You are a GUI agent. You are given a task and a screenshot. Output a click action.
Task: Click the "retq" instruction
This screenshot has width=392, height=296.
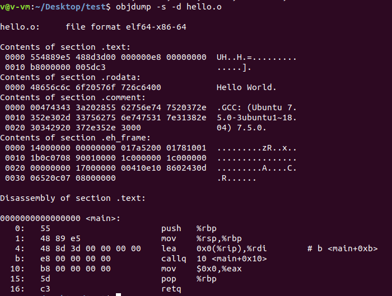[x=171, y=289]
